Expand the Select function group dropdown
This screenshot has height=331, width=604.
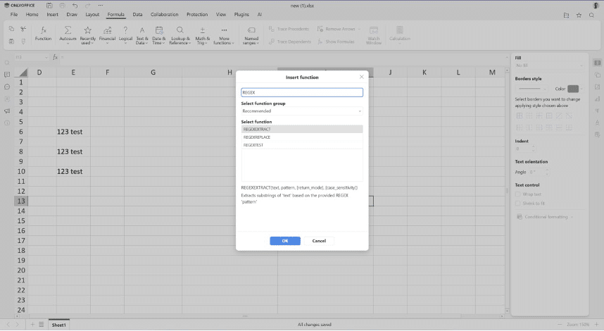(x=302, y=111)
